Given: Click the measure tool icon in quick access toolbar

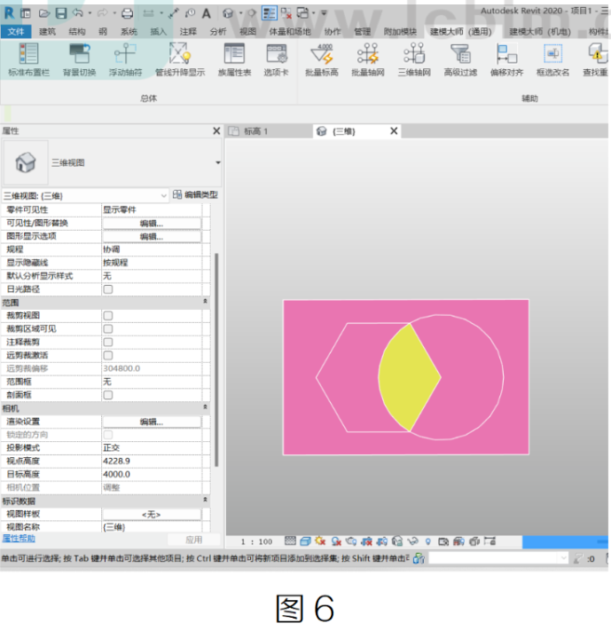Looking at the screenshot, I should point(174,13).
